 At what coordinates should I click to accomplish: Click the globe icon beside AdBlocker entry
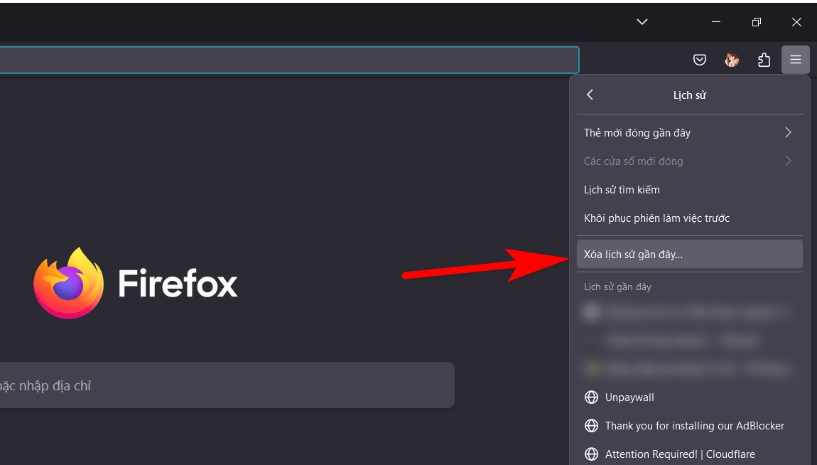[591, 426]
